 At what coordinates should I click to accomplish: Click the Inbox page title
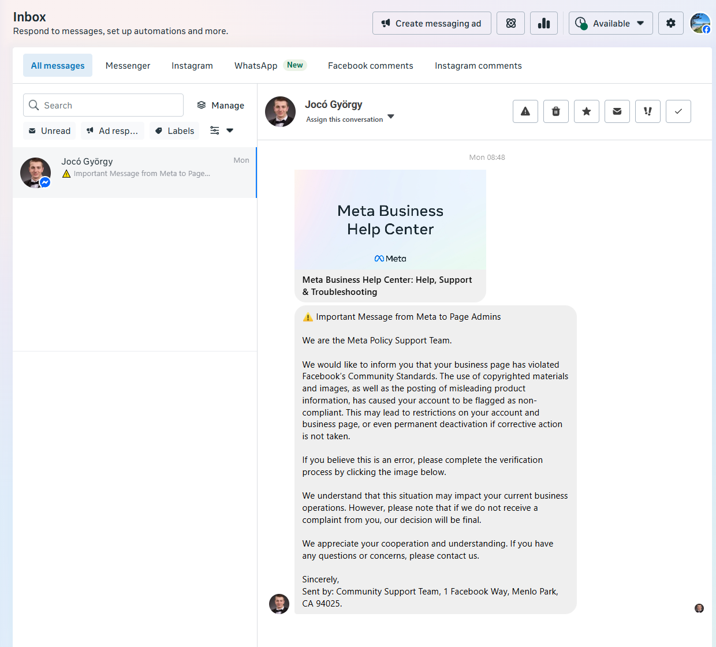29,17
